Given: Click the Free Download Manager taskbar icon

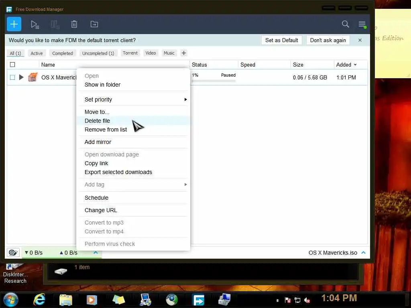Looking at the screenshot, I should point(199,300).
